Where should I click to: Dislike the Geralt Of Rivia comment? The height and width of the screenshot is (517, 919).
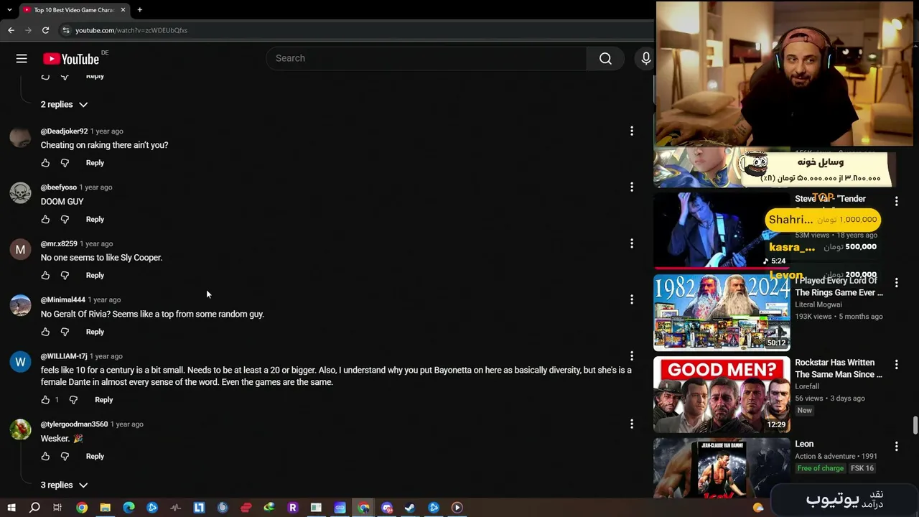[65, 332]
